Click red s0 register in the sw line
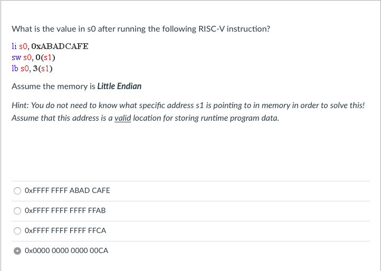Screen dimensions: 381x271 click(27, 57)
